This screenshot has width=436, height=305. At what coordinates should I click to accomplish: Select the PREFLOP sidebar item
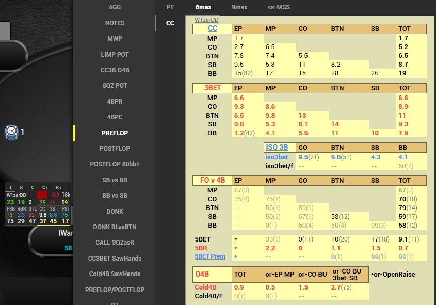coord(115,133)
